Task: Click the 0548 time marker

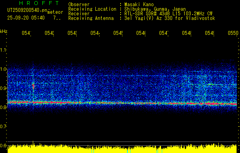Action: (187, 33)
